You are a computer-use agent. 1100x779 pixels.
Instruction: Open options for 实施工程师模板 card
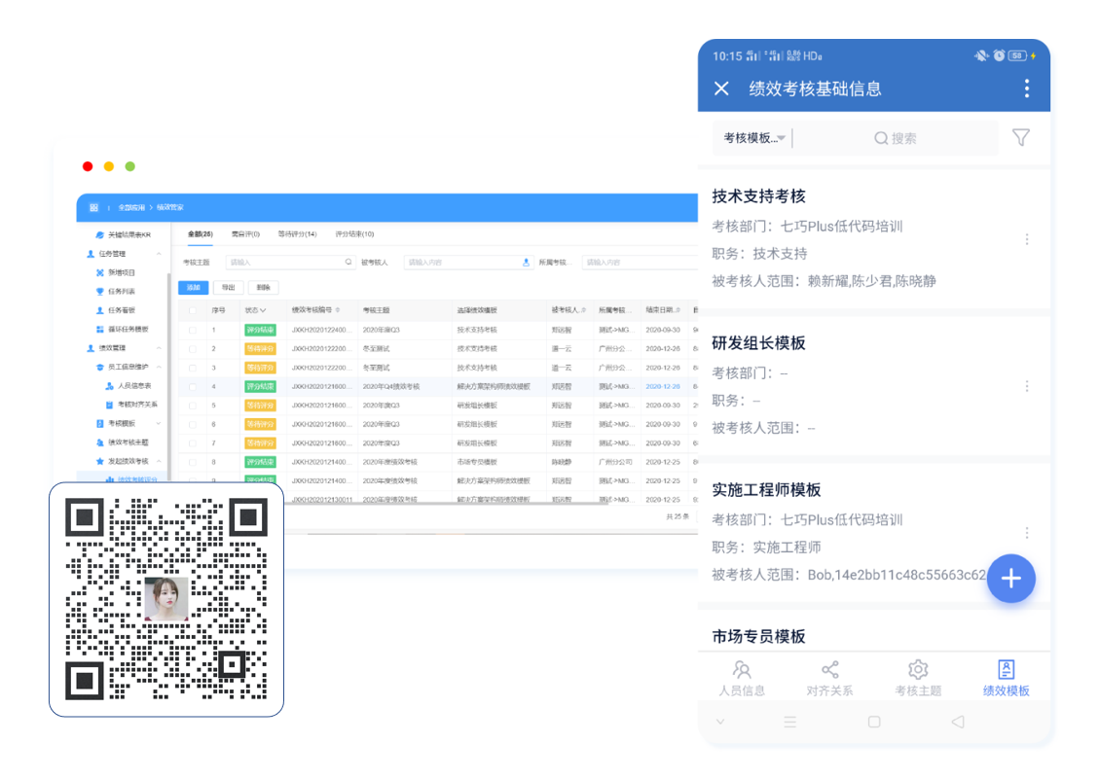pos(1027,533)
